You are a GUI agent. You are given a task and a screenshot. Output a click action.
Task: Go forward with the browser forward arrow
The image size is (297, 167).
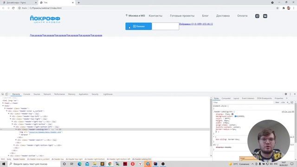click(x=8, y=8)
